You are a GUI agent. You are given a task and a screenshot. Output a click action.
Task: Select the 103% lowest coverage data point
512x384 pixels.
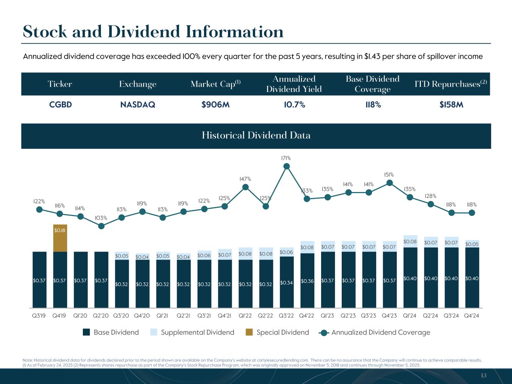coord(101,226)
